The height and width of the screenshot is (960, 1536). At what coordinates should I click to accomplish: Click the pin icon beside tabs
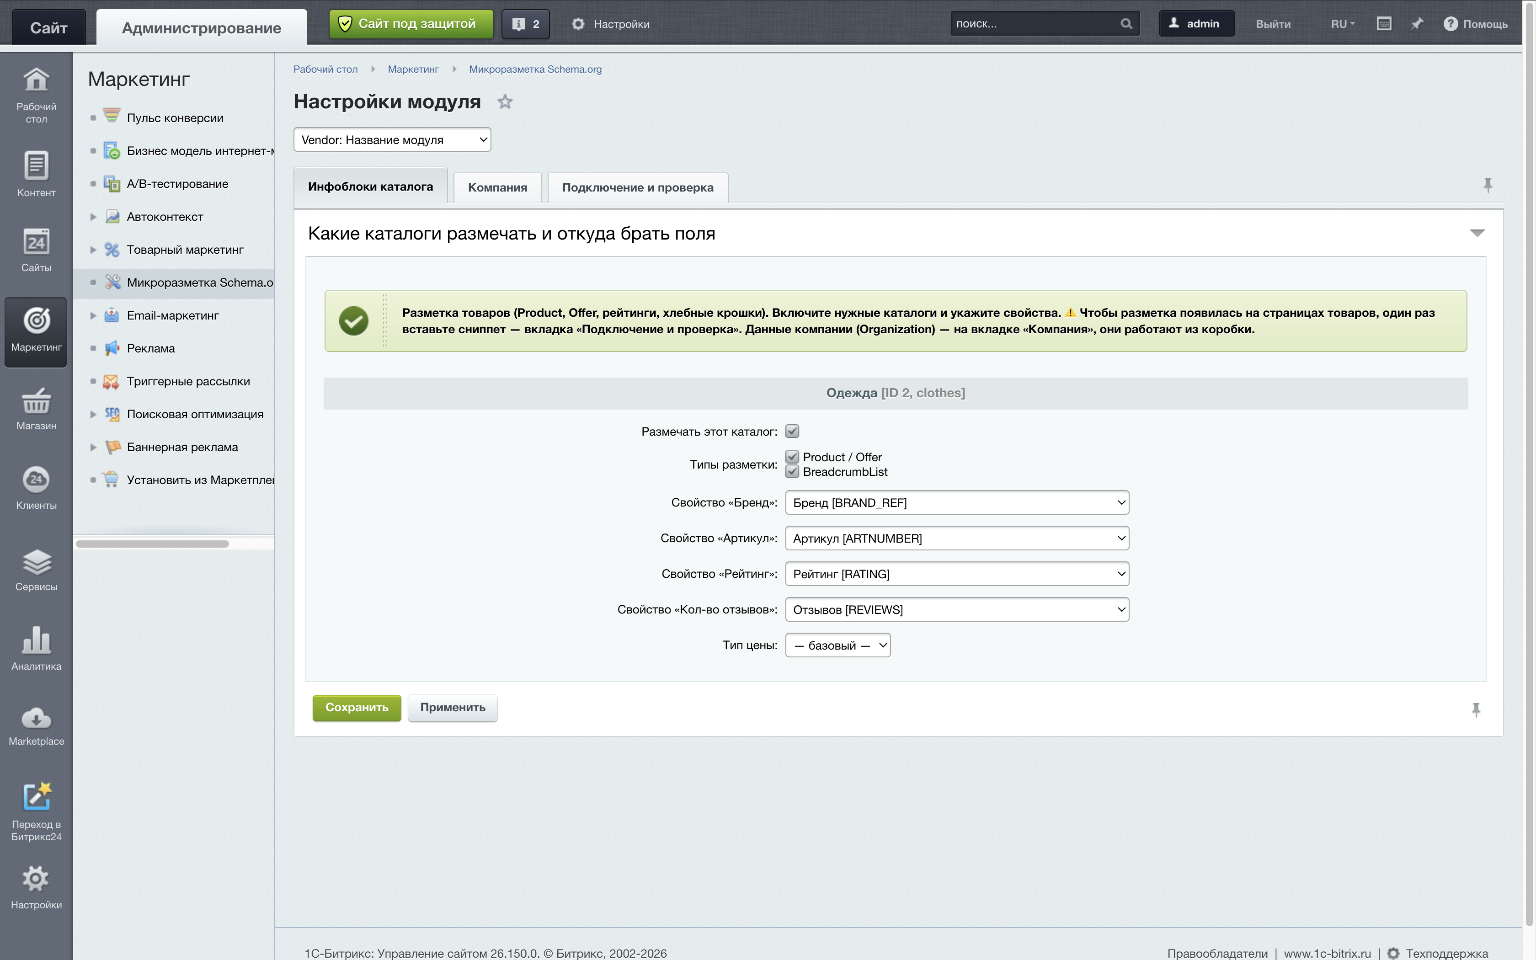(1488, 186)
